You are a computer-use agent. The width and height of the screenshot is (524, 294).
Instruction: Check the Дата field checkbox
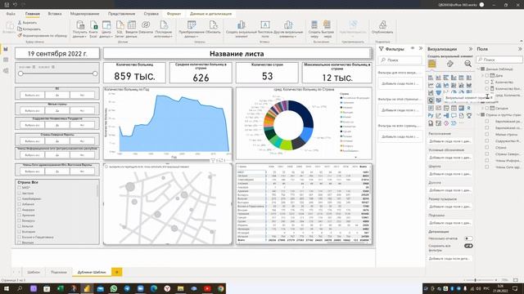tap(487, 76)
